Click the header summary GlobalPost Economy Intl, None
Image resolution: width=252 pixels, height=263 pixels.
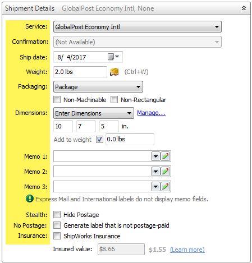click(x=108, y=8)
